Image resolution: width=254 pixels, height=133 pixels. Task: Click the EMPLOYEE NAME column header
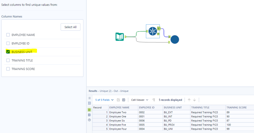tap(123, 107)
